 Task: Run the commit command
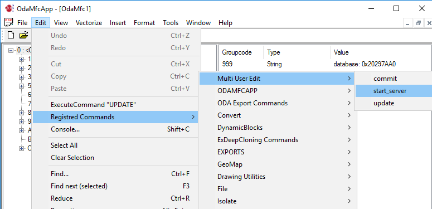coord(394,79)
